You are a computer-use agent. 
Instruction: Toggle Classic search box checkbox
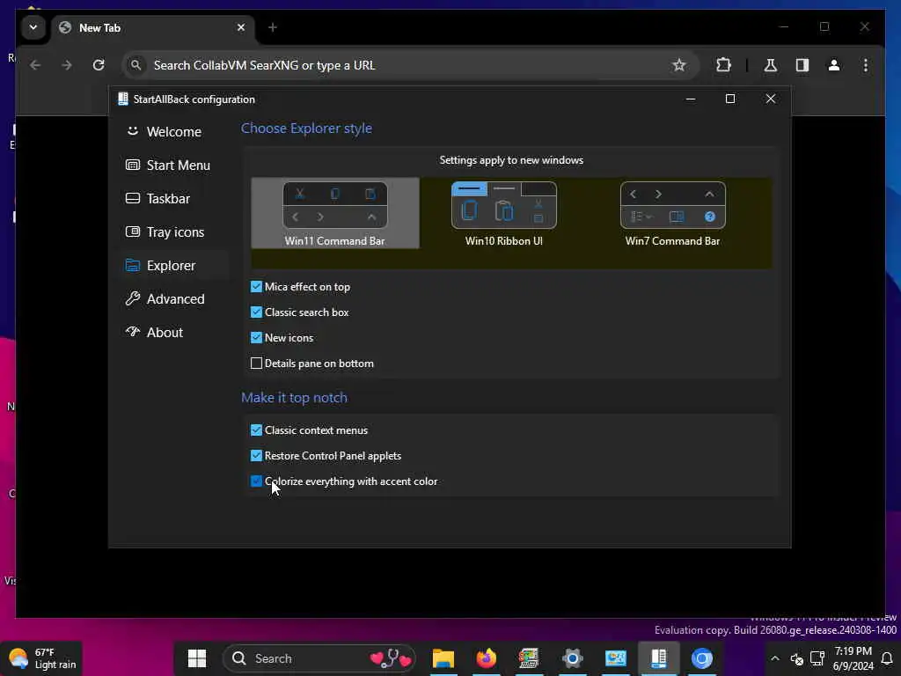point(256,312)
